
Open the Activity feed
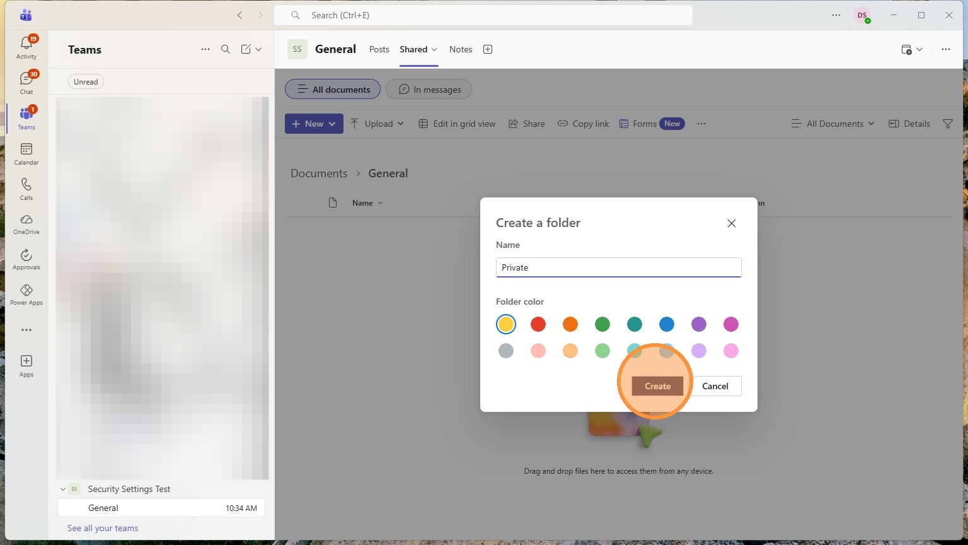coord(26,47)
